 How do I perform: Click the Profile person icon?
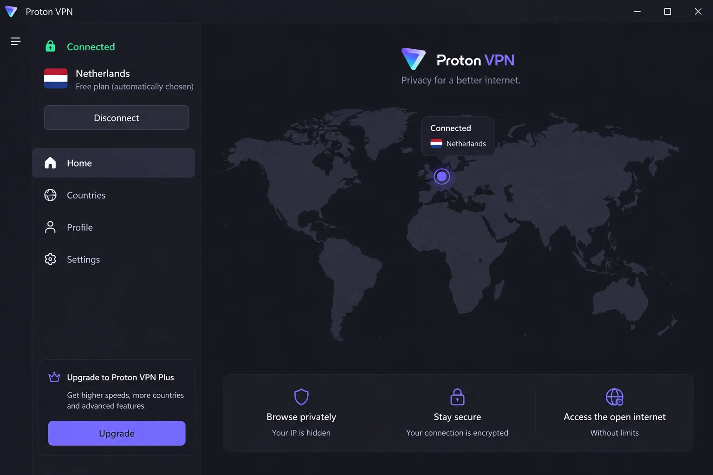click(50, 227)
